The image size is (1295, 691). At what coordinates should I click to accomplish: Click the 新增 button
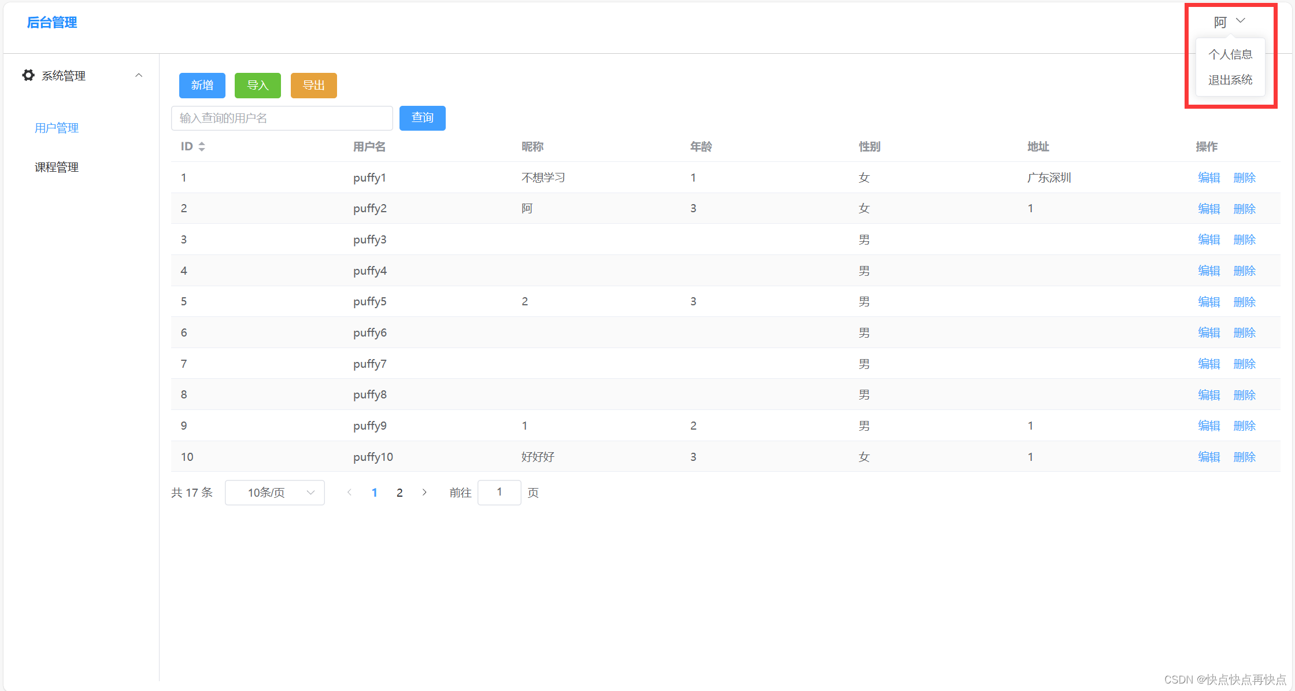[202, 86]
